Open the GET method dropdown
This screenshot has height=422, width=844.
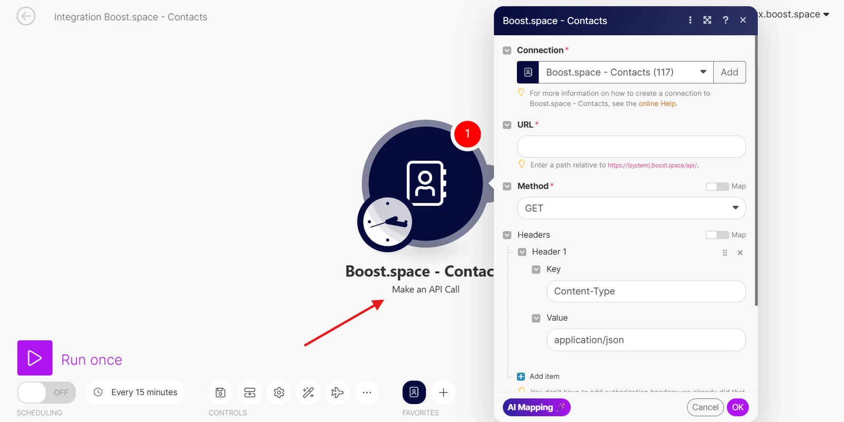tap(631, 208)
